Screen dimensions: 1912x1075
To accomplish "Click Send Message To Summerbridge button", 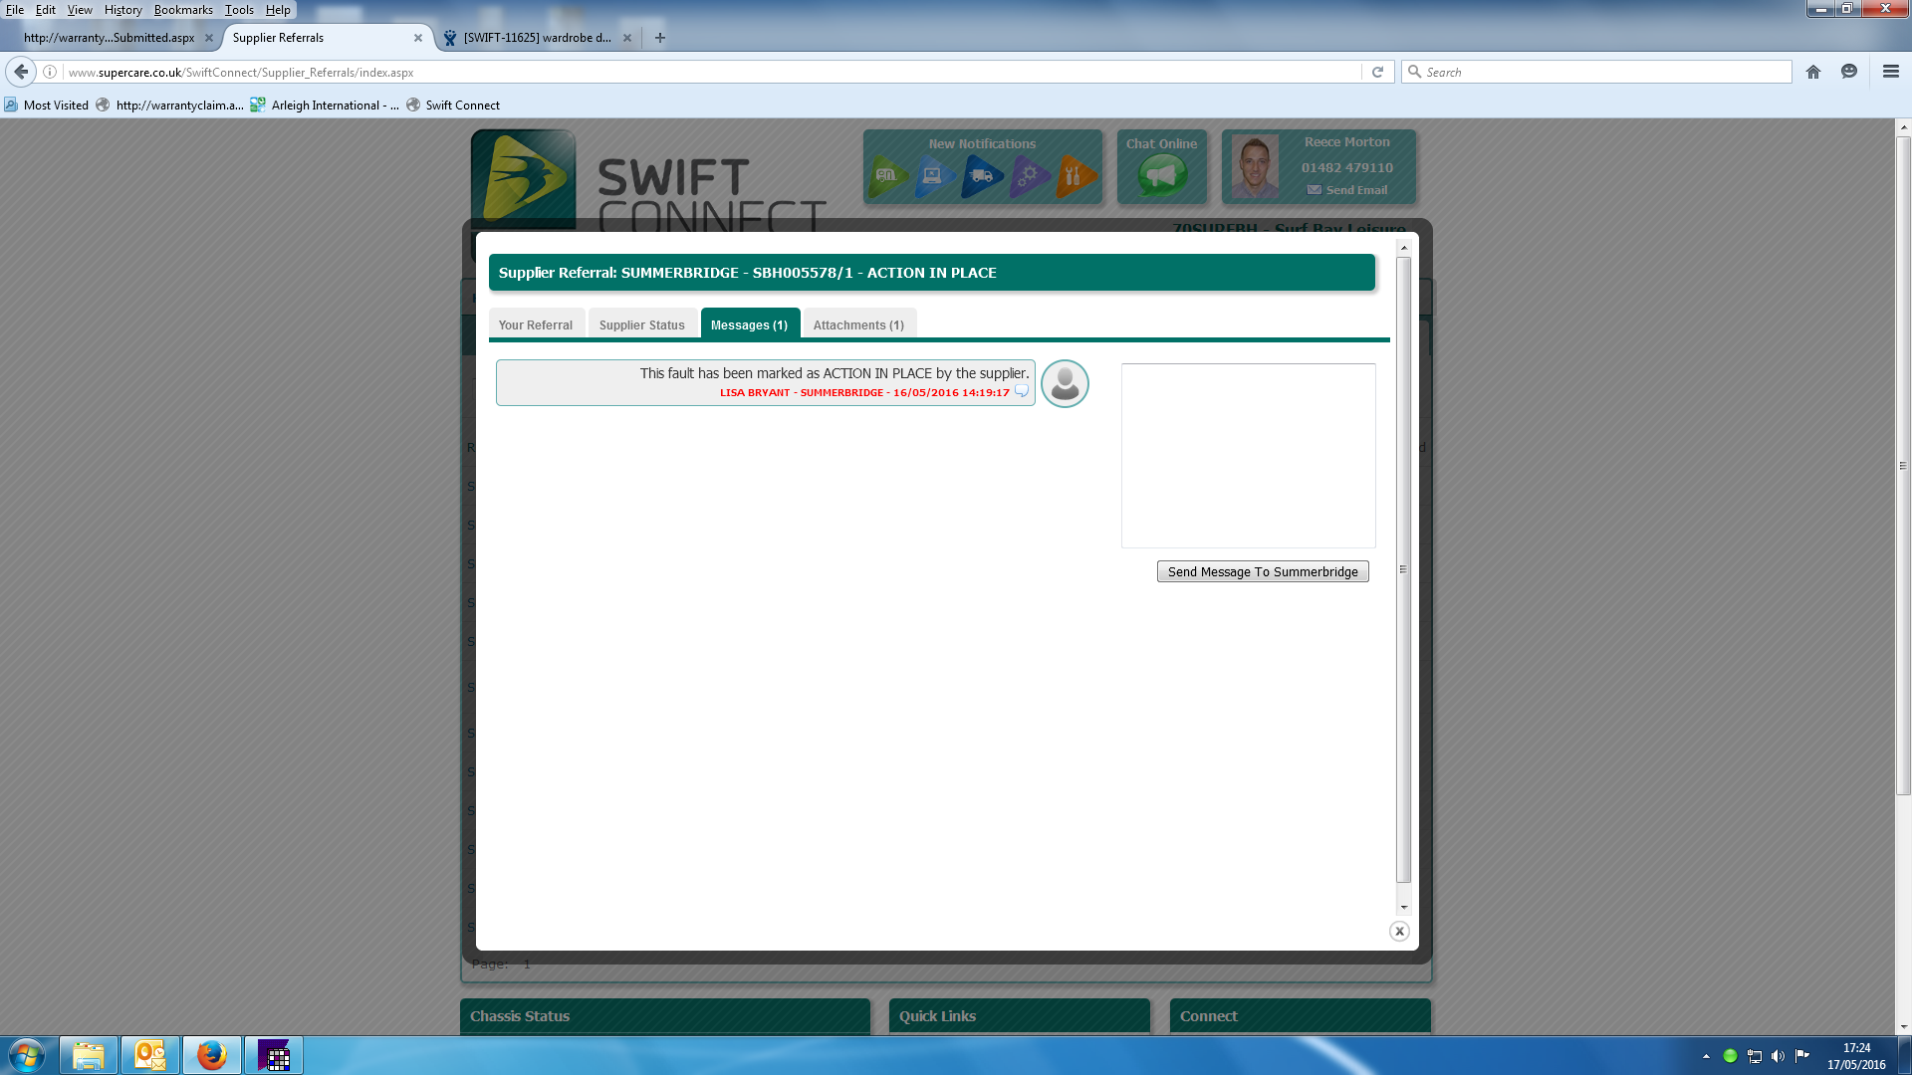I will [1262, 572].
